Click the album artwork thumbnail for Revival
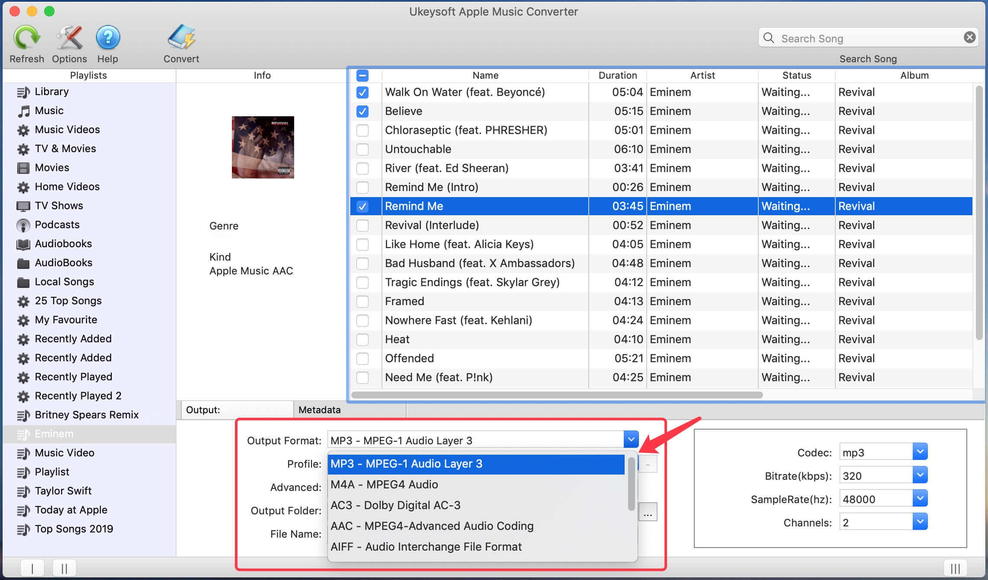This screenshot has width=988, height=580. click(x=263, y=148)
